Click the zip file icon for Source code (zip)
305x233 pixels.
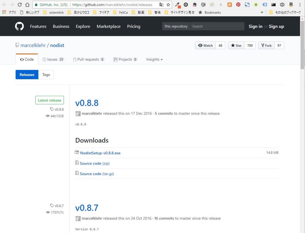click(x=77, y=163)
